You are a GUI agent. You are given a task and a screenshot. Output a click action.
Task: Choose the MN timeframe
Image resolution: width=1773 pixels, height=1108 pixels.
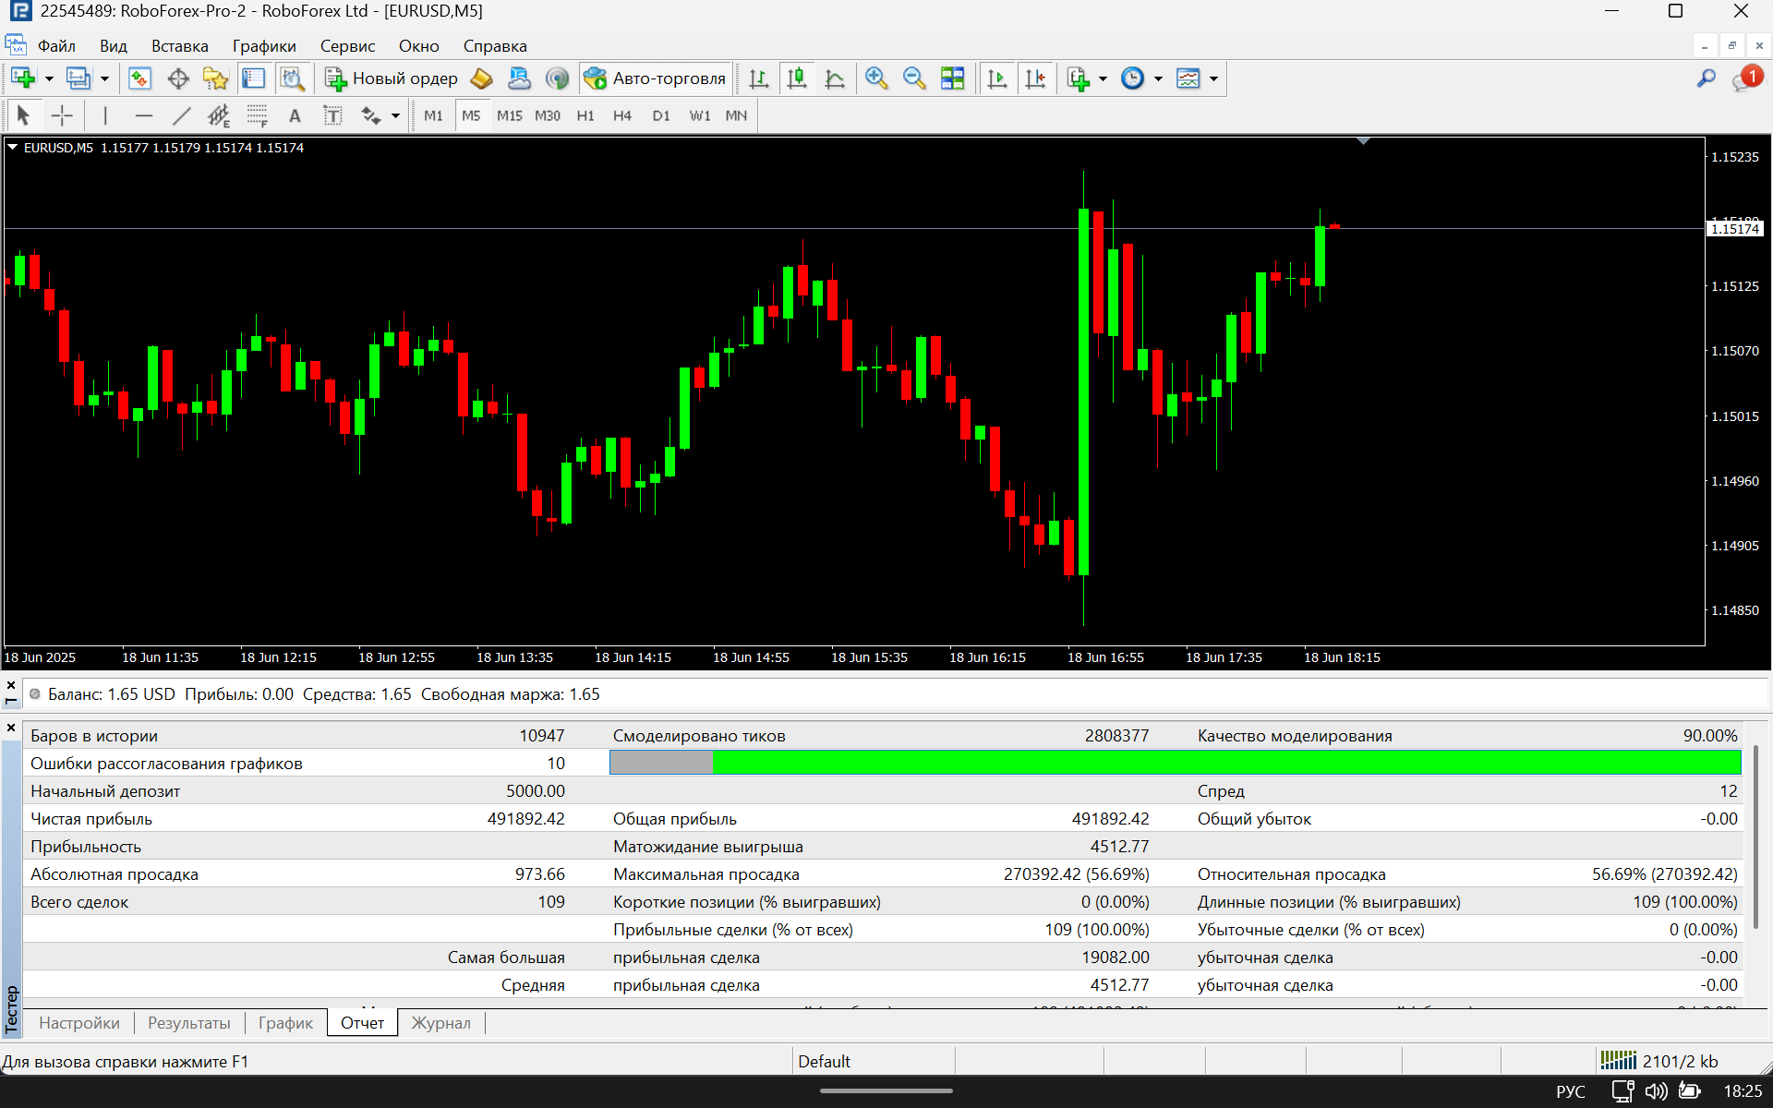(x=736, y=115)
